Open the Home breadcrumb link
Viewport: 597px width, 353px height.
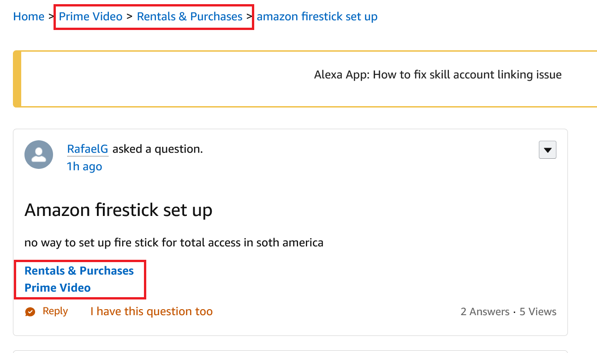point(29,16)
